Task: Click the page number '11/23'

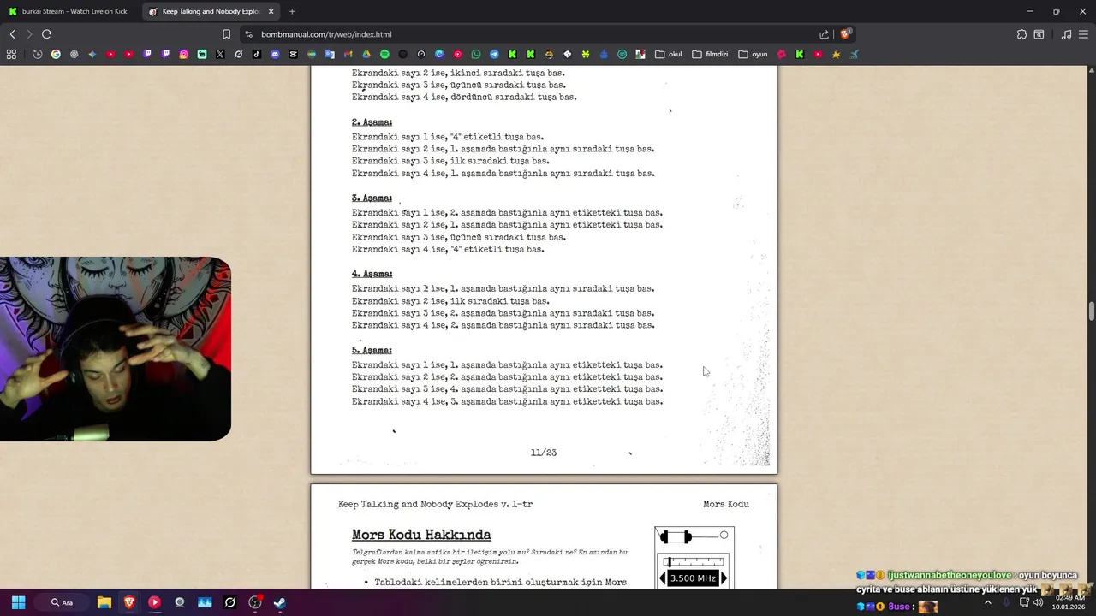Action: [544, 453]
